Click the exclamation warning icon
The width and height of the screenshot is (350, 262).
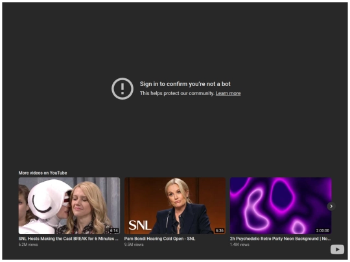(122, 89)
